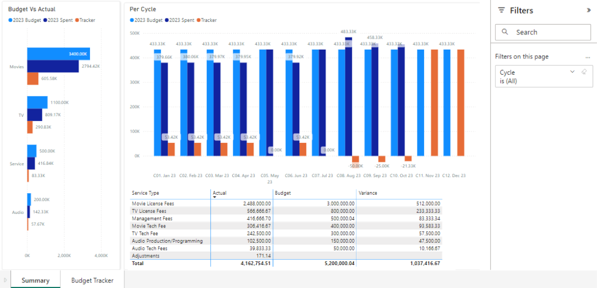Switch to the Budget Tracker page tab
The image size is (597, 288).
click(x=92, y=280)
